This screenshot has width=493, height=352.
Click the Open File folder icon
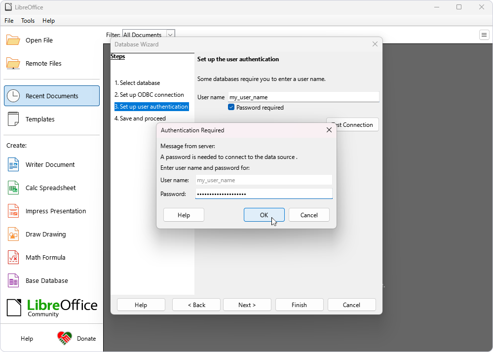coord(13,40)
